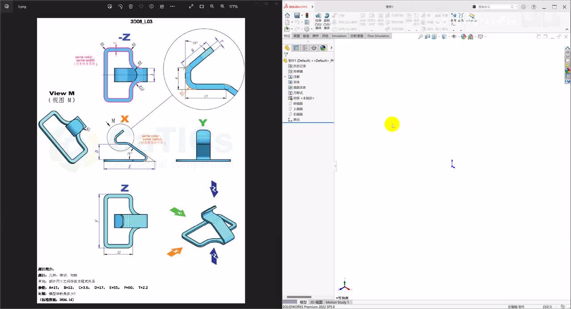Enter full screen in photo viewer
571x309 pixels.
191,6
